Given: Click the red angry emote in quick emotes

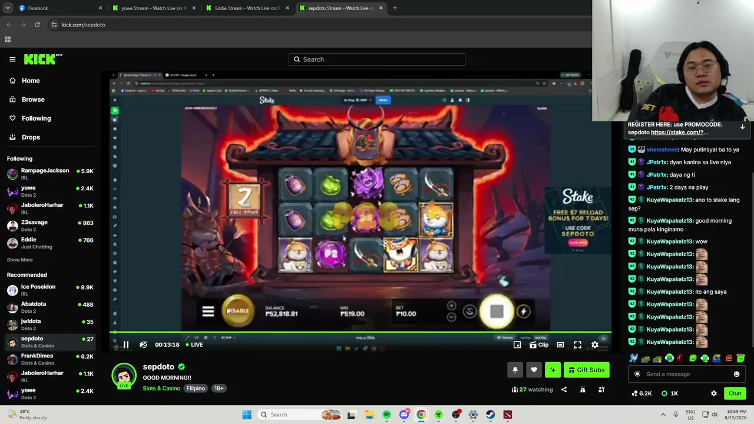Looking at the screenshot, I should coord(729,358).
